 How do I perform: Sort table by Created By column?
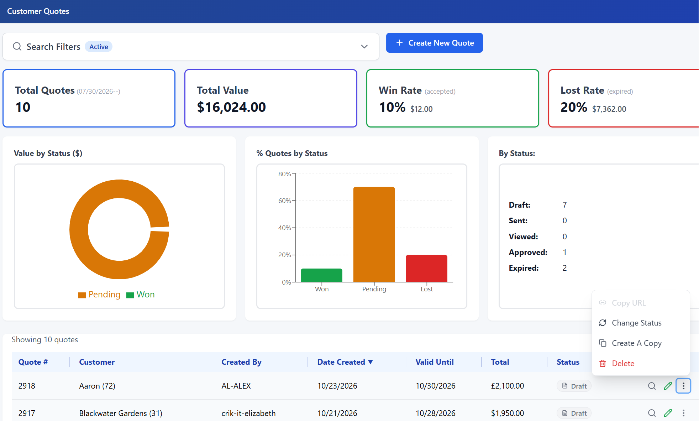click(241, 362)
